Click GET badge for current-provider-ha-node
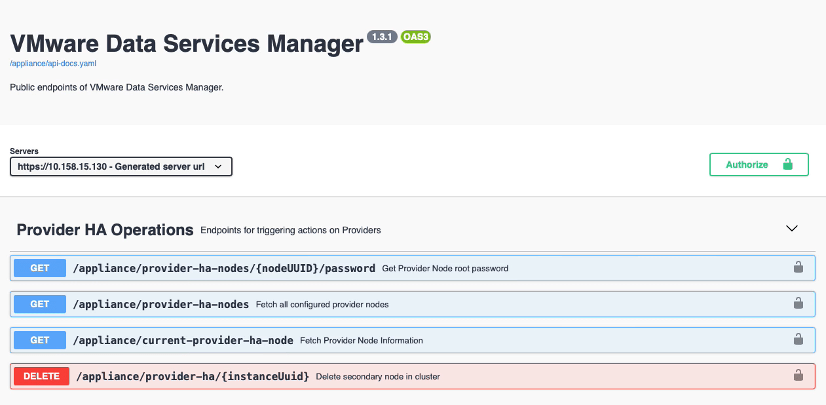 pos(40,340)
